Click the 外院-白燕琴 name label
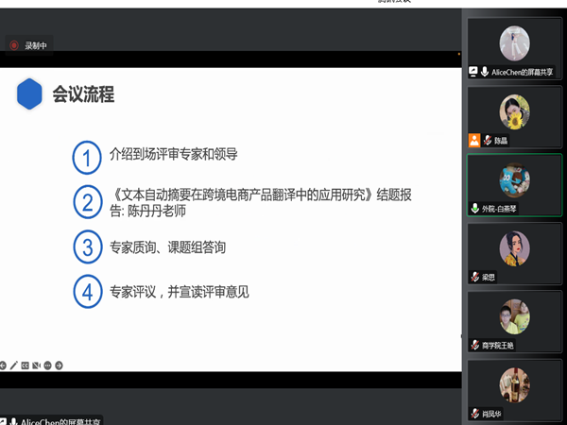Screen dimensions: 567x425 pyautogui.click(x=499, y=209)
